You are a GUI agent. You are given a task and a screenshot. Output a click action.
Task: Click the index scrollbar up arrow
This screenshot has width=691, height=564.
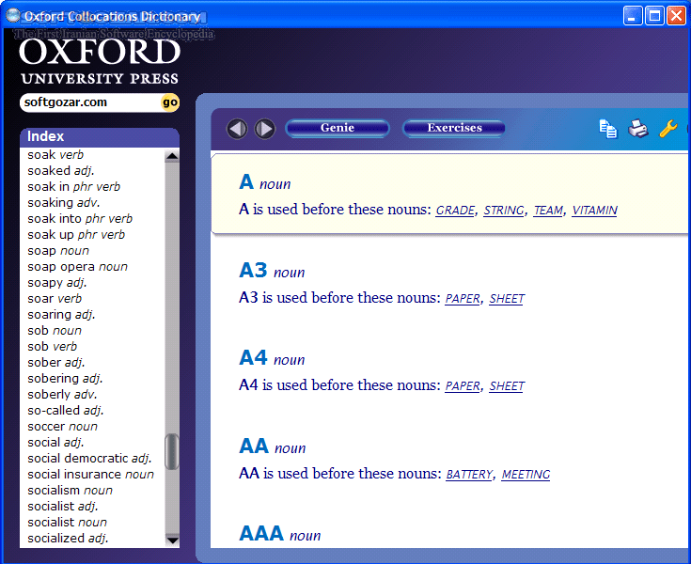[172, 155]
